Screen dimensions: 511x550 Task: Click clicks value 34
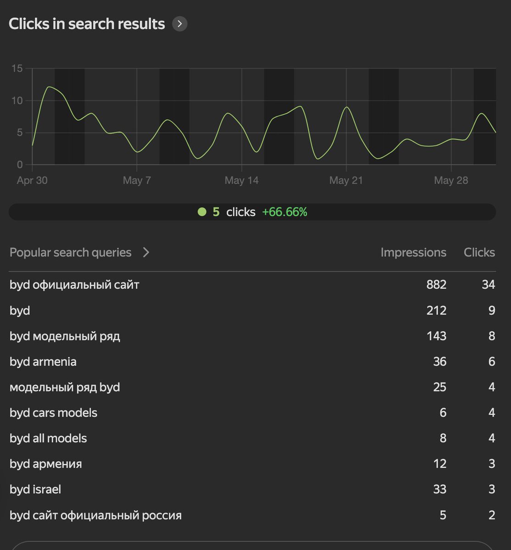click(x=489, y=285)
